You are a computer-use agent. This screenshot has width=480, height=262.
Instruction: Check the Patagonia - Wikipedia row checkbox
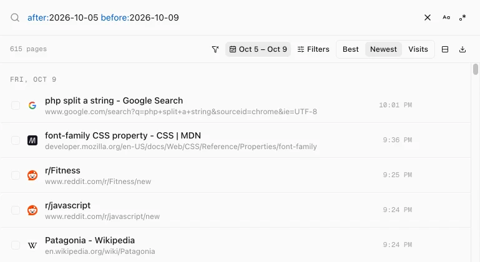coord(16,245)
